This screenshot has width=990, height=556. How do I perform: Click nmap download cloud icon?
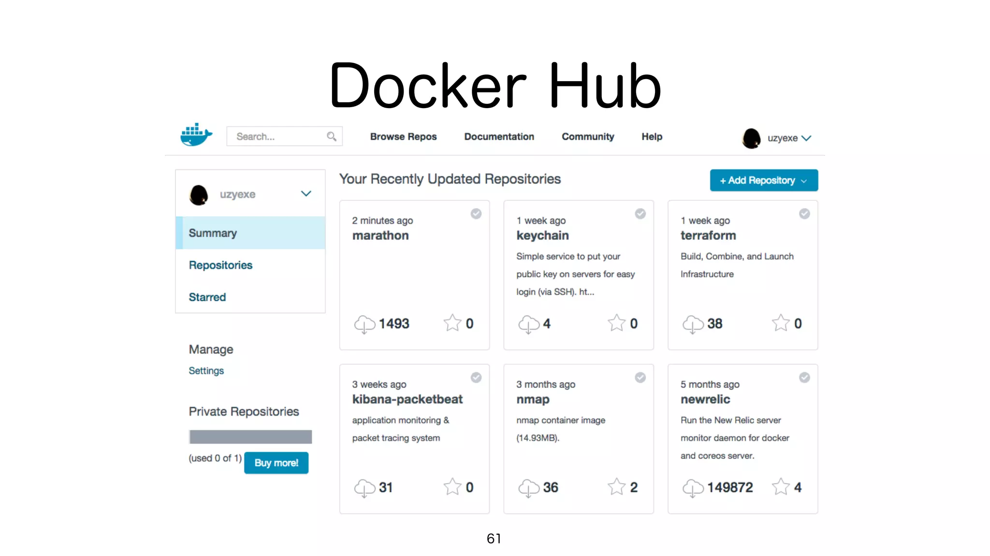coord(529,488)
